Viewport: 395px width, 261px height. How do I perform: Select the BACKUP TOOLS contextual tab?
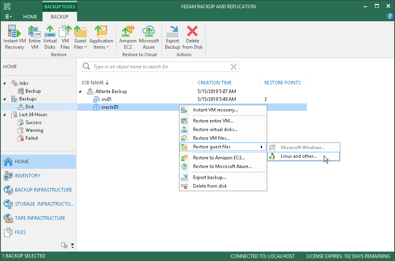point(60,7)
